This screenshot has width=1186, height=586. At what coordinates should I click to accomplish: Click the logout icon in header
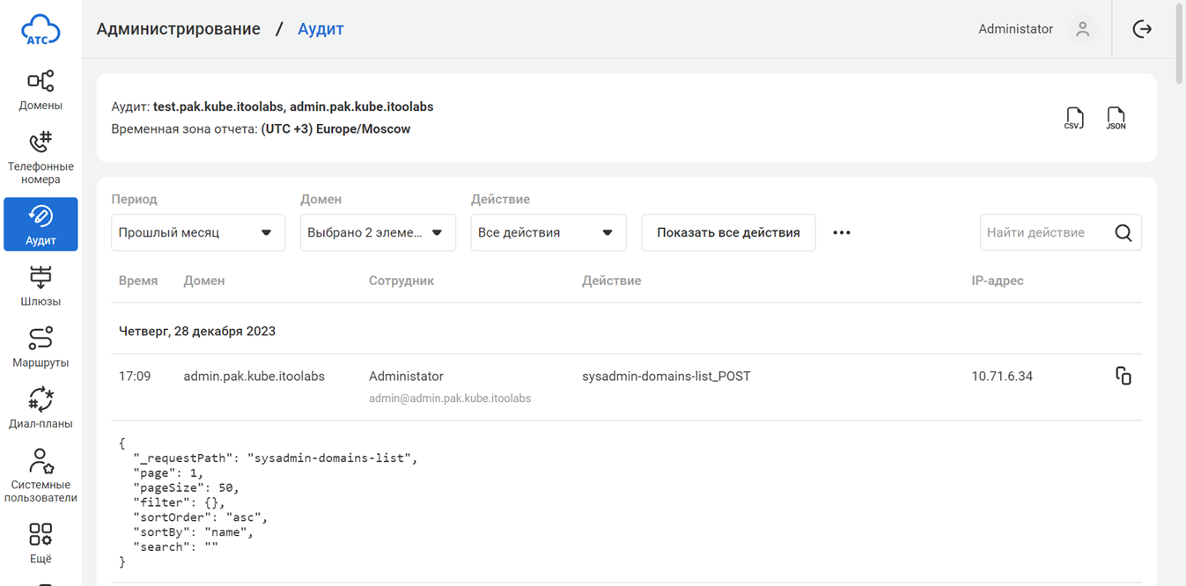pyautogui.click(x=1142, y=29)
